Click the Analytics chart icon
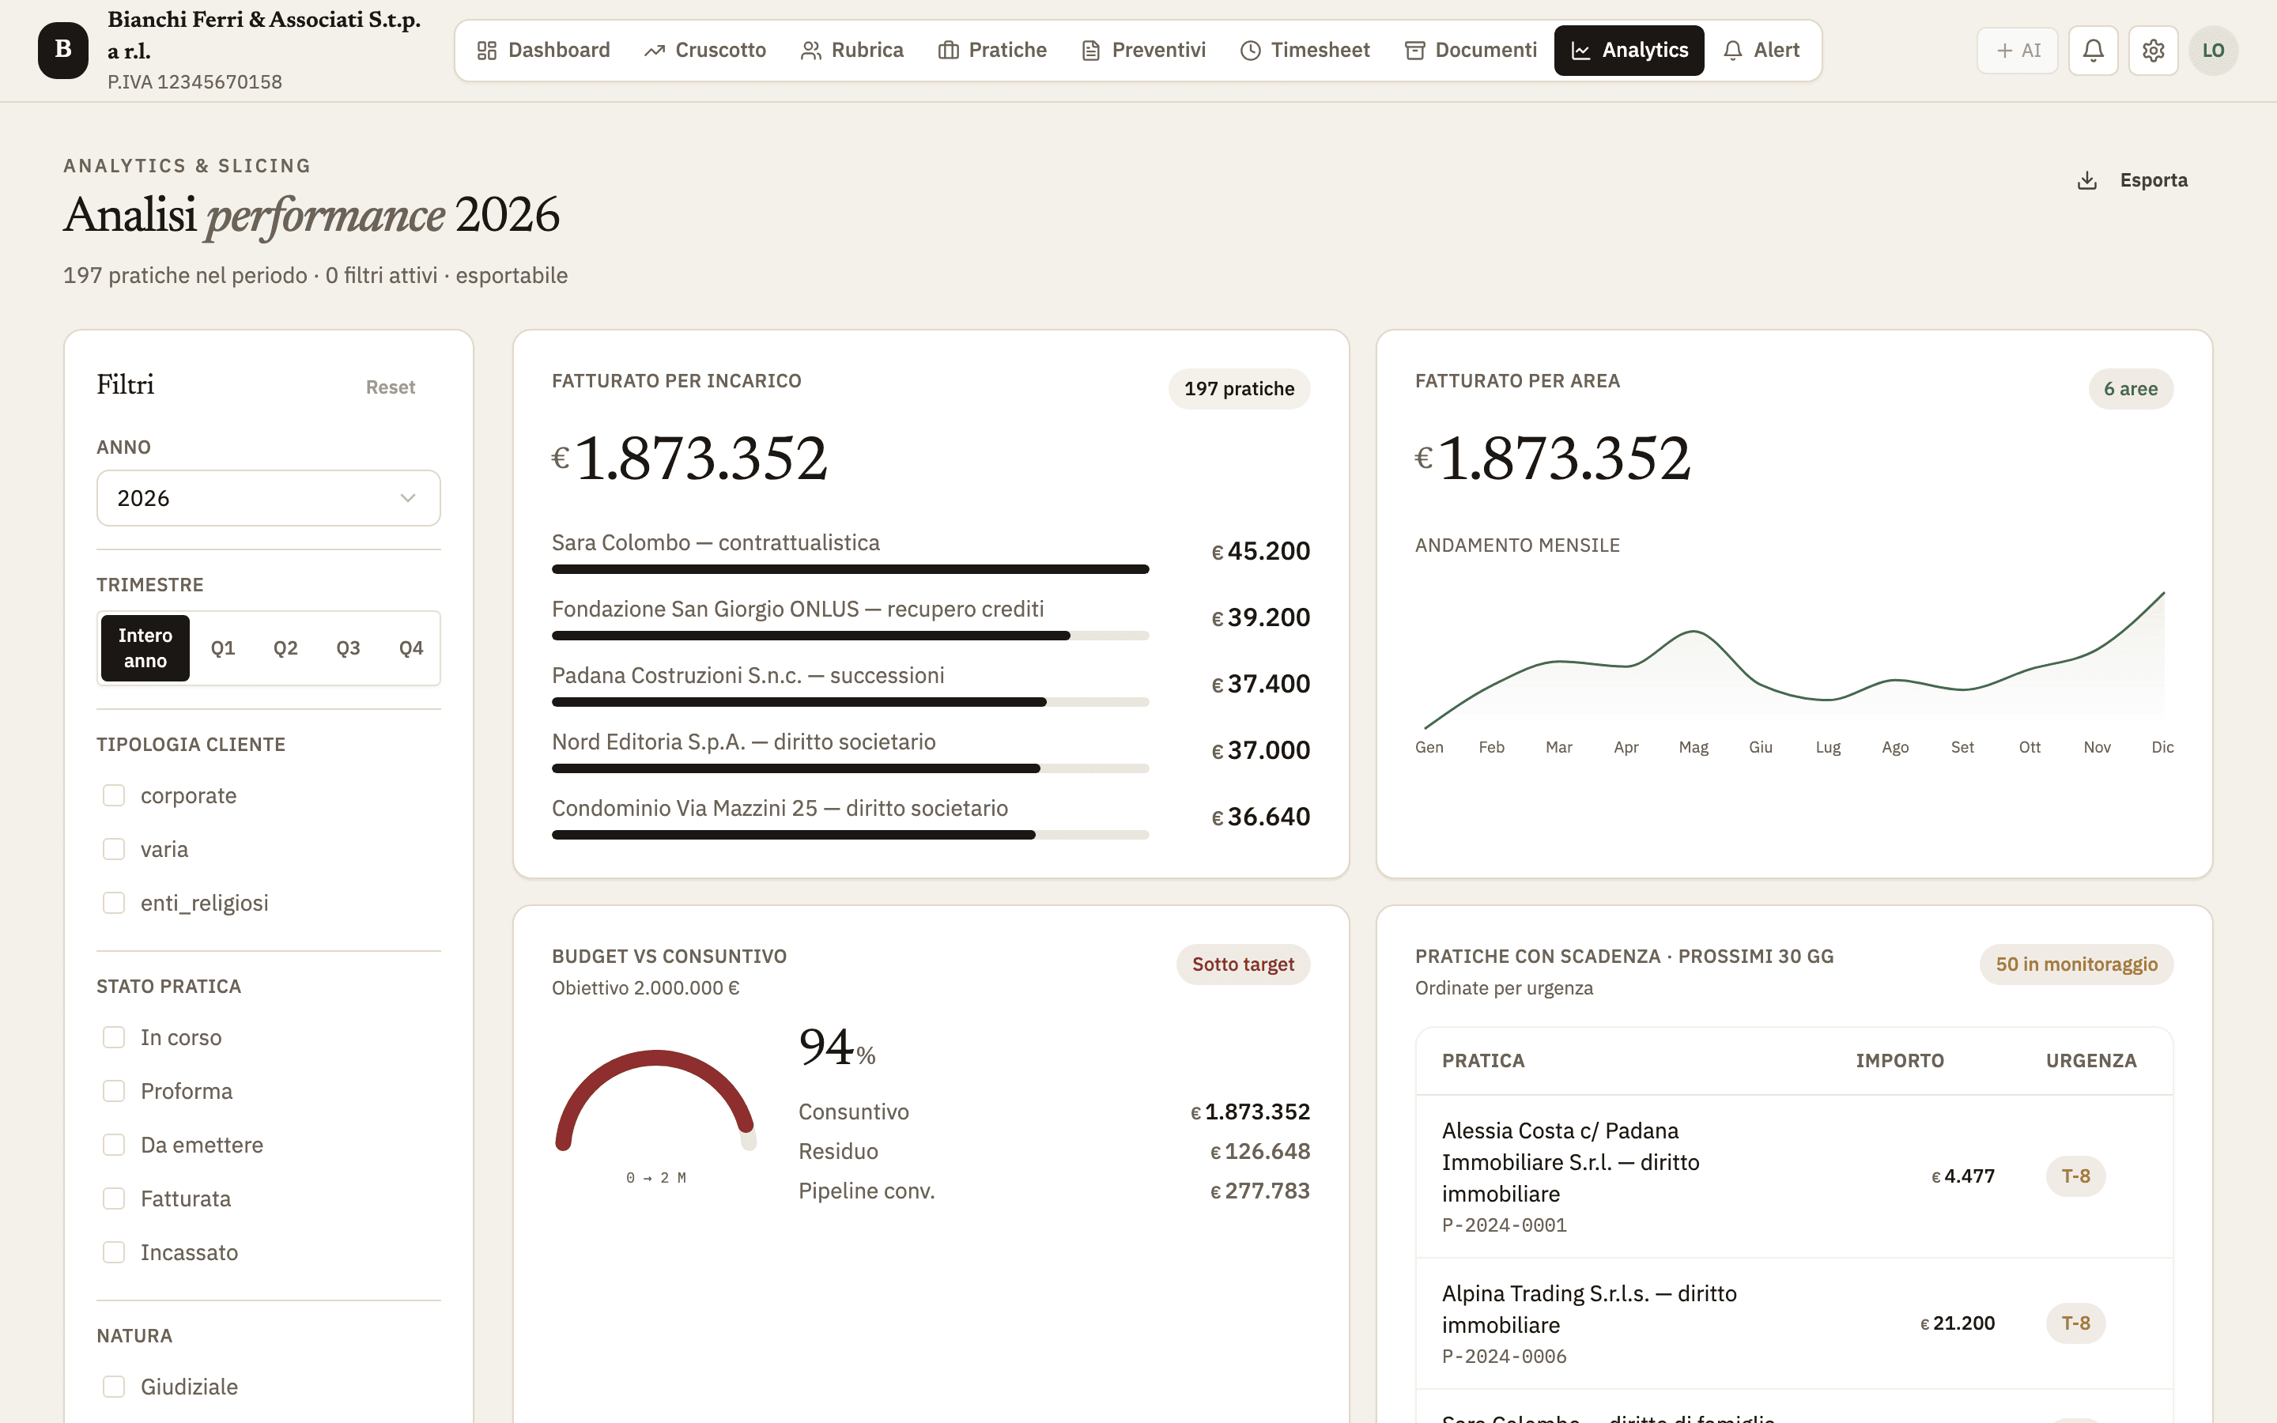 [x=1580, y=51]
